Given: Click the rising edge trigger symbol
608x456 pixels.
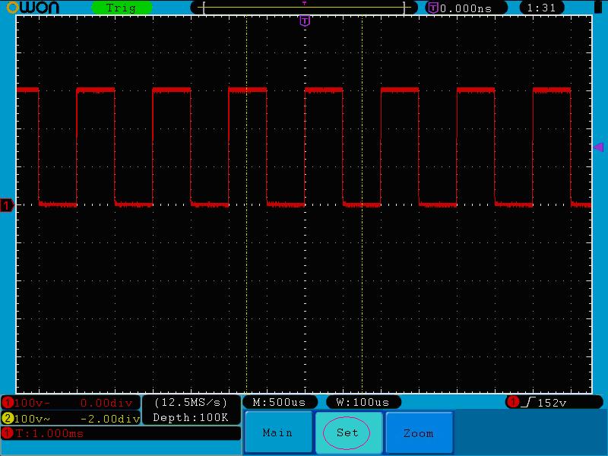Looking at the screenshot, I should point(528,402).
